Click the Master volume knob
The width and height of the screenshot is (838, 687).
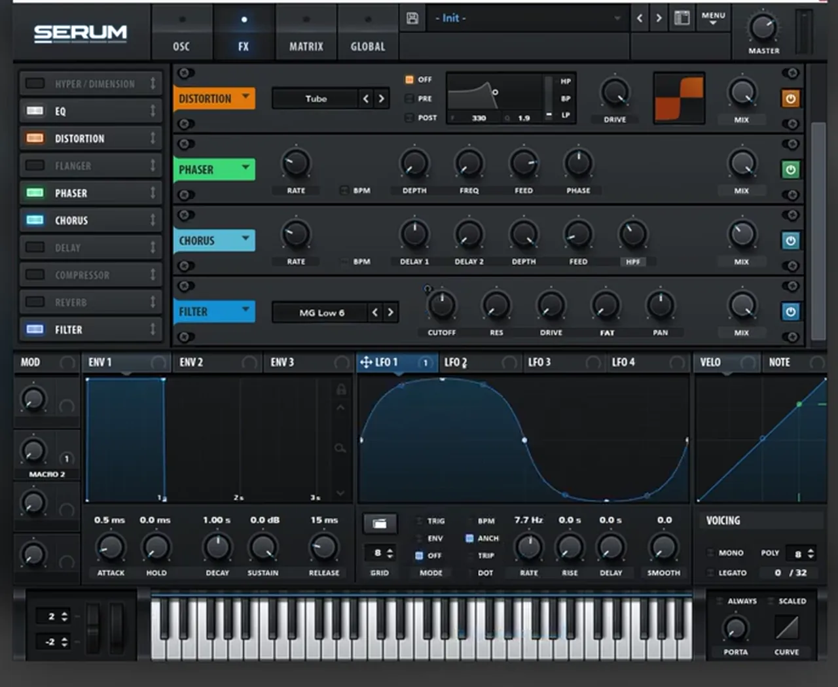[x=763, y=27]
